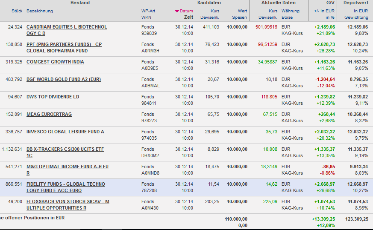The height and width of the screenshot is (230, 373).
Task: Select the WKN 787208 cell
Action: [x=149, y=191]
